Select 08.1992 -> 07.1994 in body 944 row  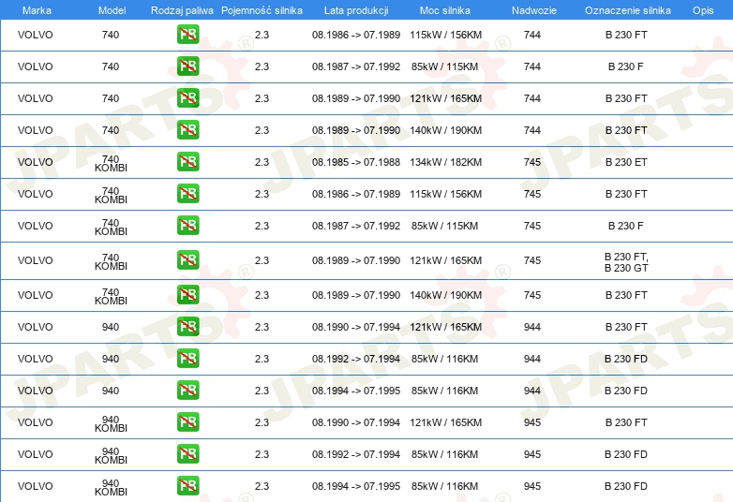coord(356,359)
